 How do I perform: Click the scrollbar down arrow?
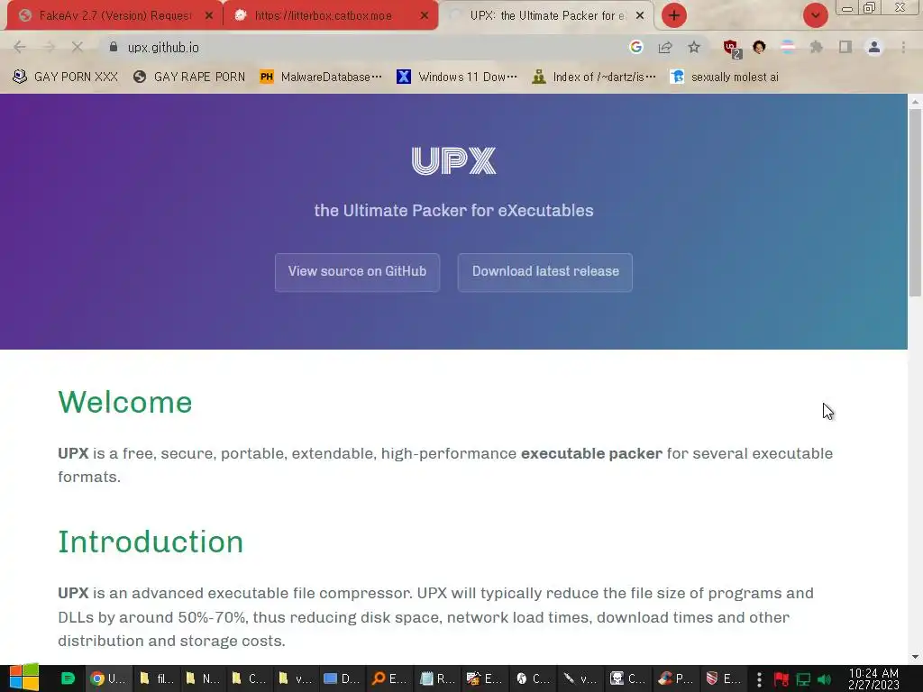click(x=915, y=657)
